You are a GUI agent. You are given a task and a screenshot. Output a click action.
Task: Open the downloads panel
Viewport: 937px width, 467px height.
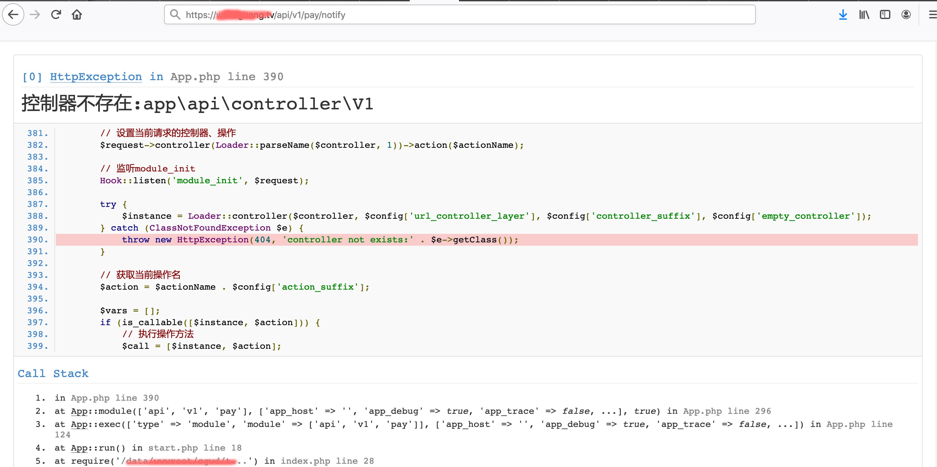pyautogui.click(x=843, y=14)
